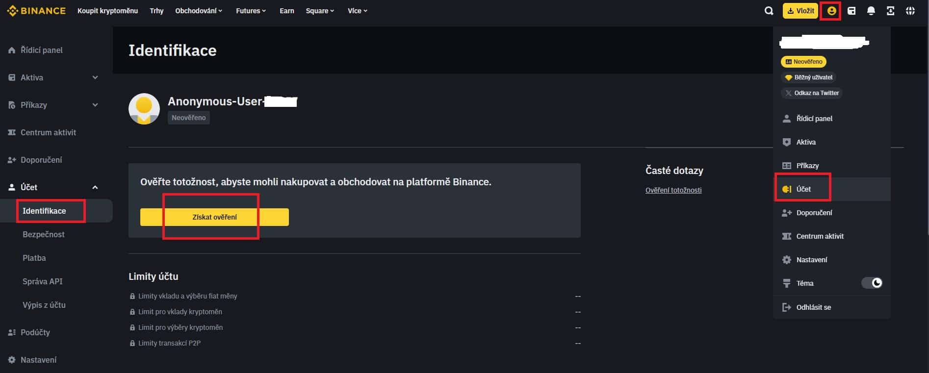Screen dimensions: 929x373
Task: Click Získat ověření button
Action: pyautogui.click(x=214, y=217)
